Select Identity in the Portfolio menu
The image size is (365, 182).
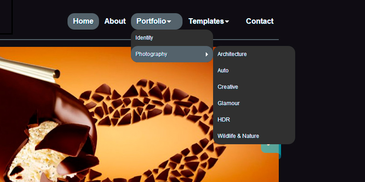pos(144,38)
